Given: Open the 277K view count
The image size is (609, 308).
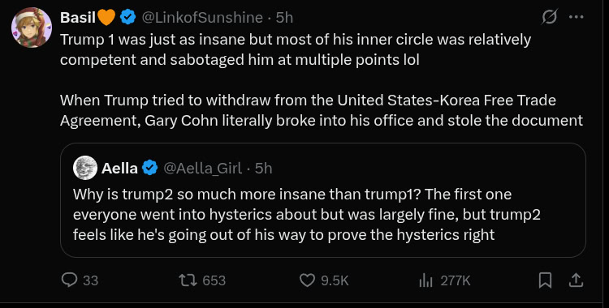Looking at the screenshot, I should pyautogui.click(x=456, y=280).
